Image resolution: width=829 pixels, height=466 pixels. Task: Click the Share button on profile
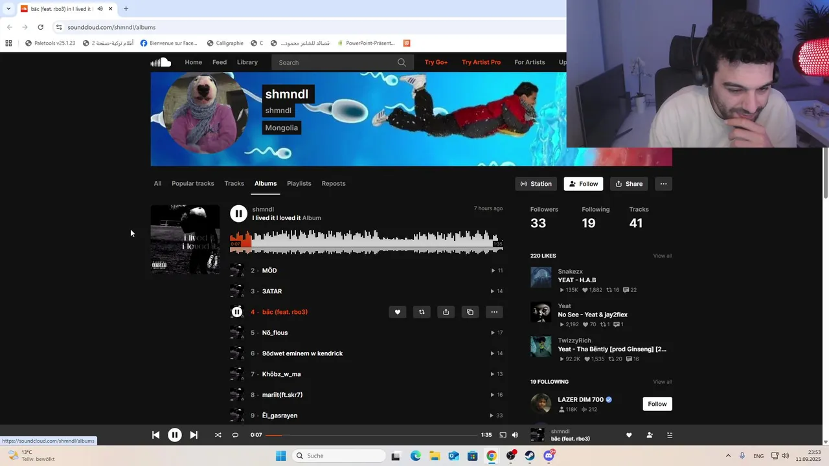[629, 184]
